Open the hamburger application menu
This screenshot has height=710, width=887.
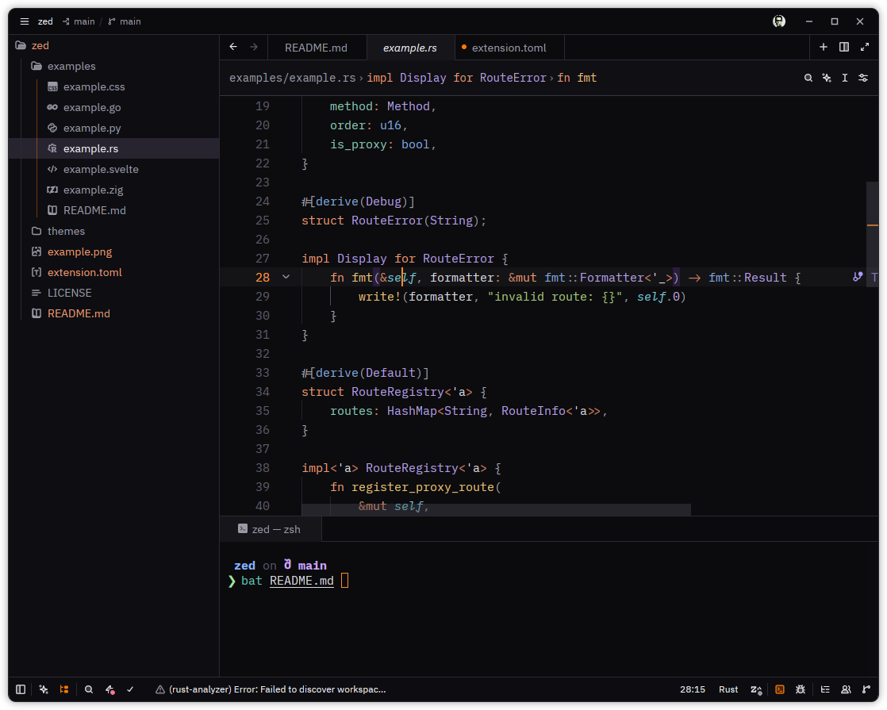pyautogui.click(x=25, y=21)
